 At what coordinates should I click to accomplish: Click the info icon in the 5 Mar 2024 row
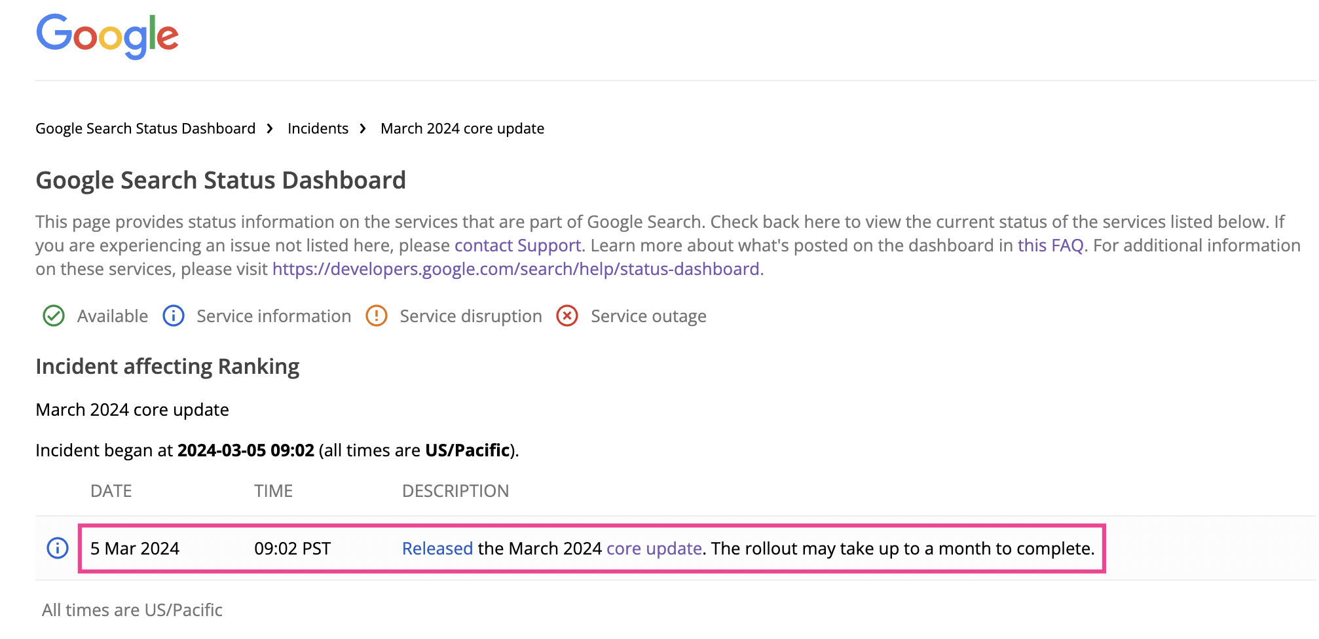coord(58,548)
